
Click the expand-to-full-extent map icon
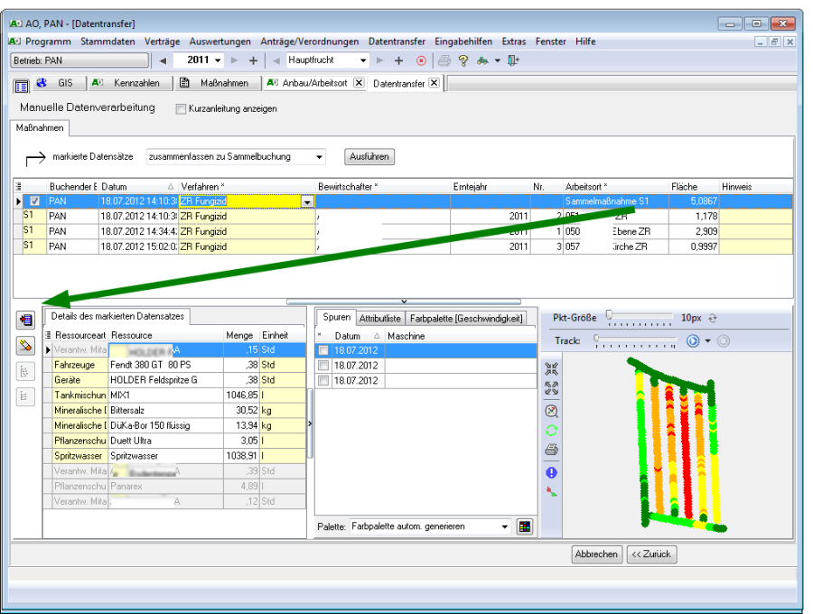(552, 388)
